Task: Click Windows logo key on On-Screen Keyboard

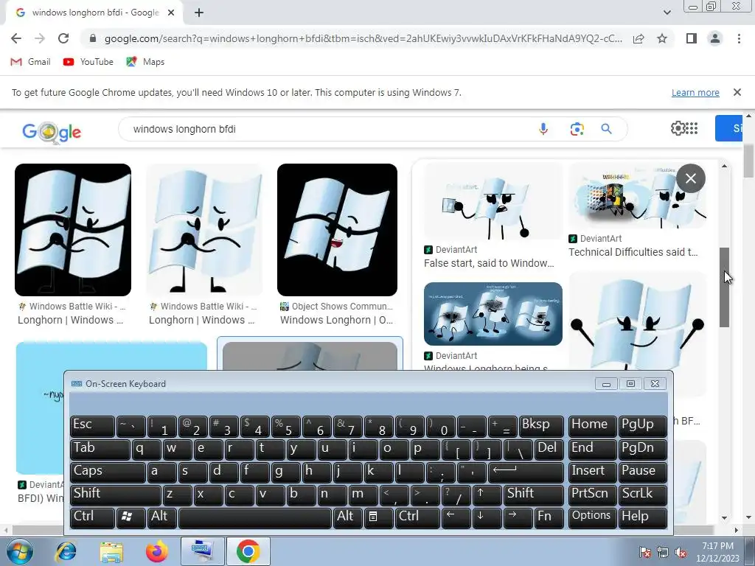Action: 131,517
